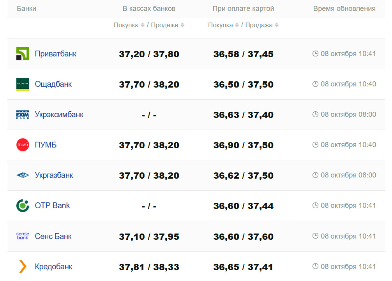Click the Сенс Банк name link
The height and width of the screenshot is (281, 392).
tap(53, 236)
